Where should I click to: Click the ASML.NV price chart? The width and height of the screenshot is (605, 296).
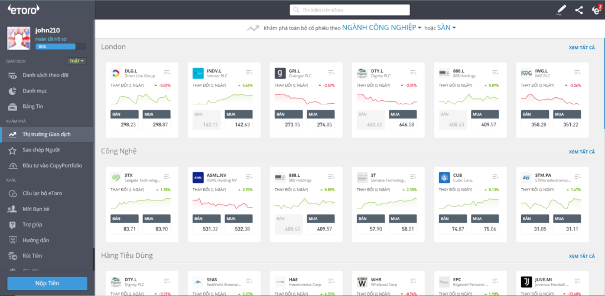click(223, 203)
